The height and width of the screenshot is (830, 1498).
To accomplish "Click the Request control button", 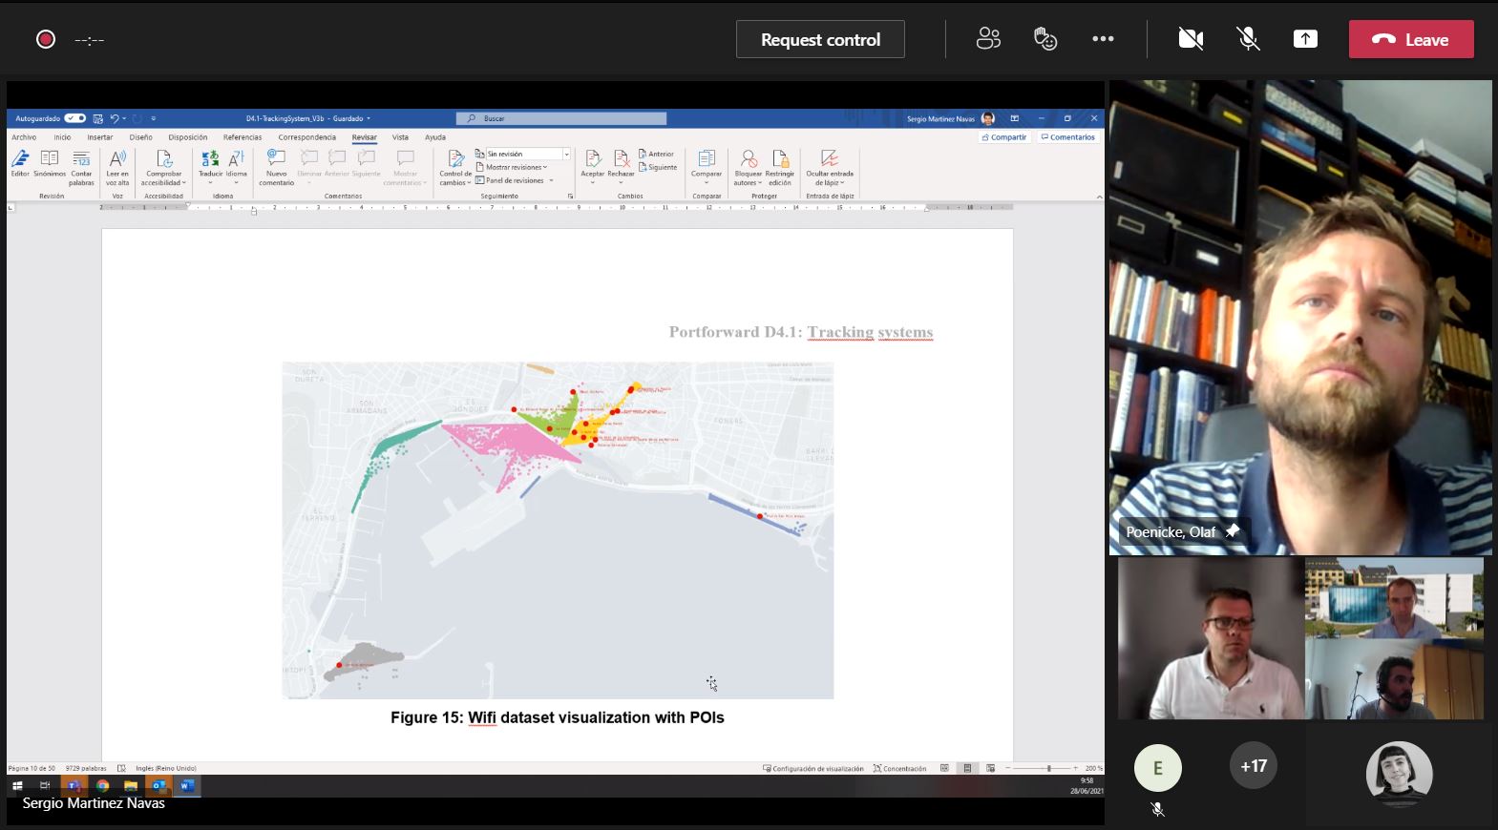I will tap(820, 39).
